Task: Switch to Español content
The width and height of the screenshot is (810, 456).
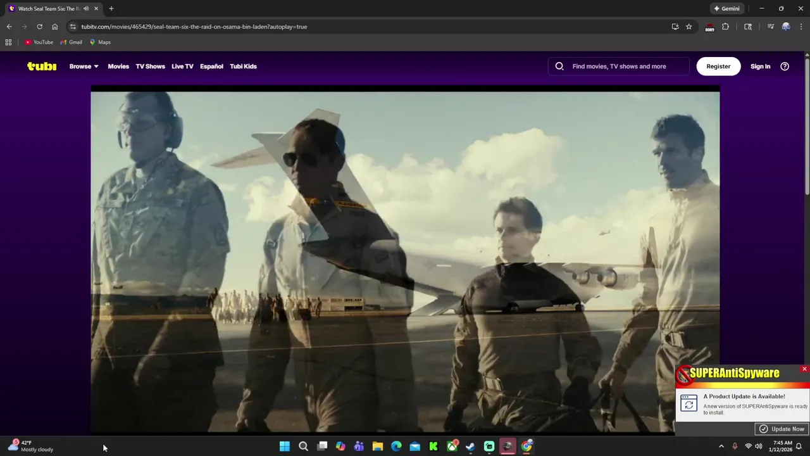Action: 211,66
